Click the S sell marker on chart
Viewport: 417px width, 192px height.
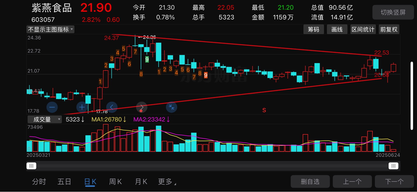pos(264,110)
